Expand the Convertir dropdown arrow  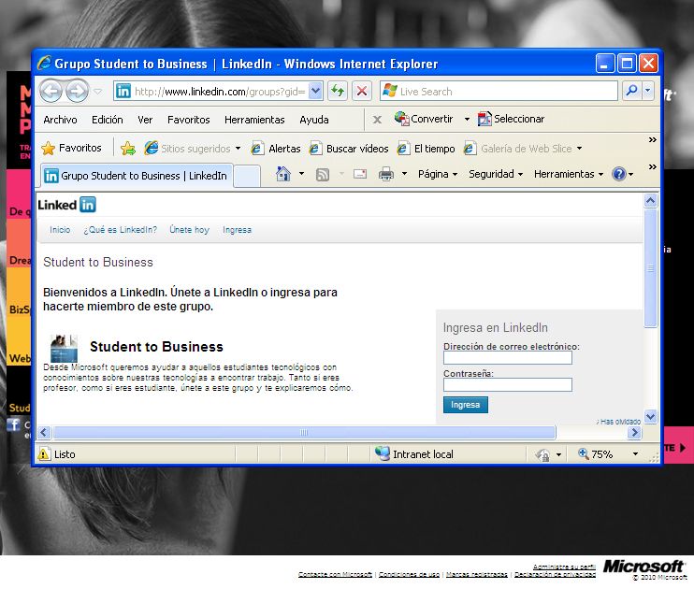467,119
